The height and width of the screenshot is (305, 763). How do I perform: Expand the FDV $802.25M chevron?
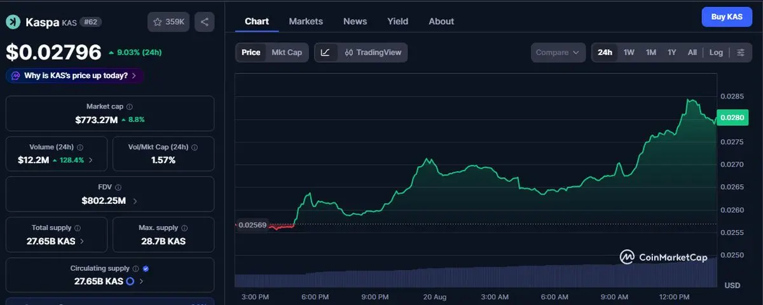click(x=134, y=201)
